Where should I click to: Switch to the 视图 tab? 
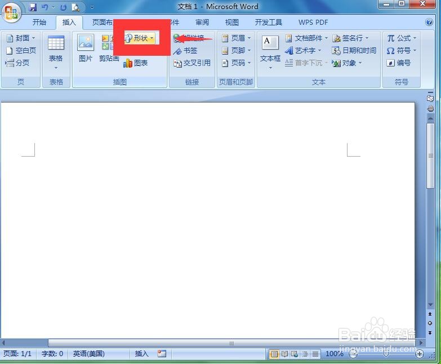tap(231, 22)
